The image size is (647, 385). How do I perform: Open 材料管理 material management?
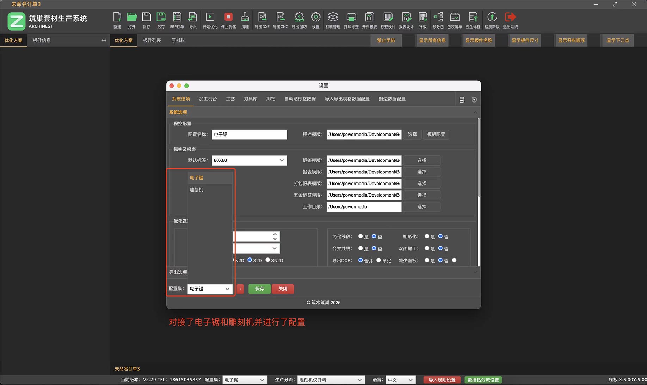coord(333,20)
